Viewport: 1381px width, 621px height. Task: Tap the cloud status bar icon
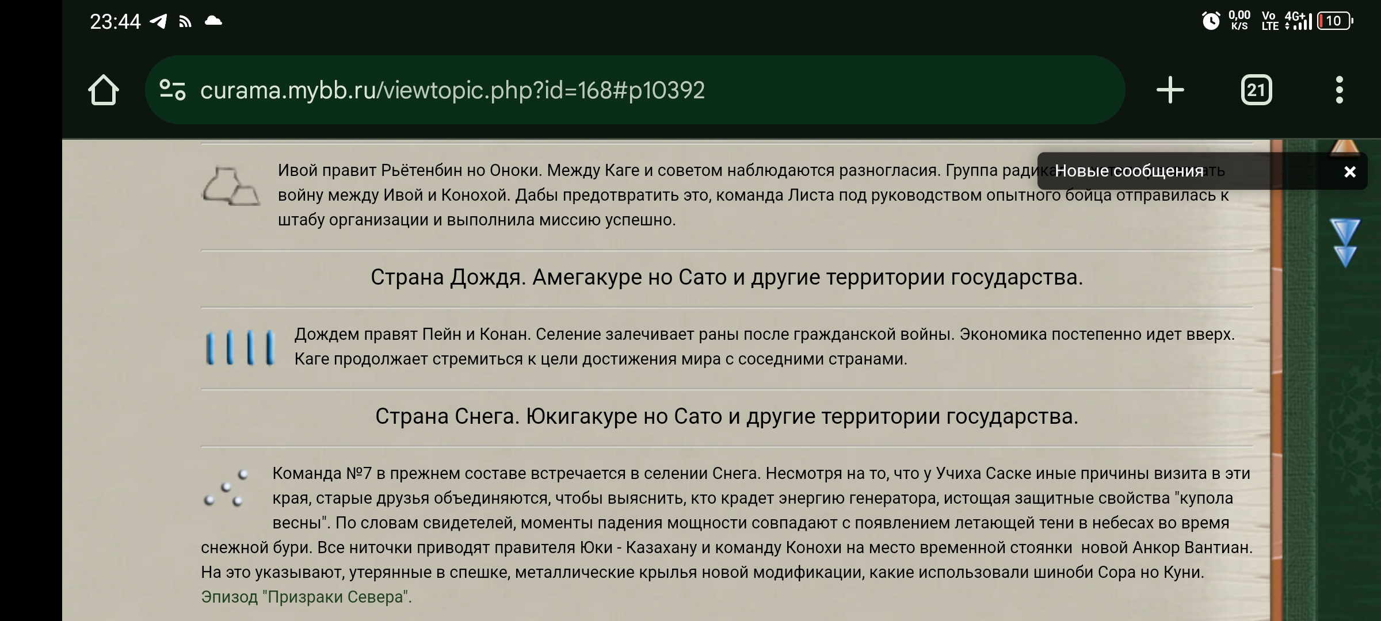click(x=213, y=21)
